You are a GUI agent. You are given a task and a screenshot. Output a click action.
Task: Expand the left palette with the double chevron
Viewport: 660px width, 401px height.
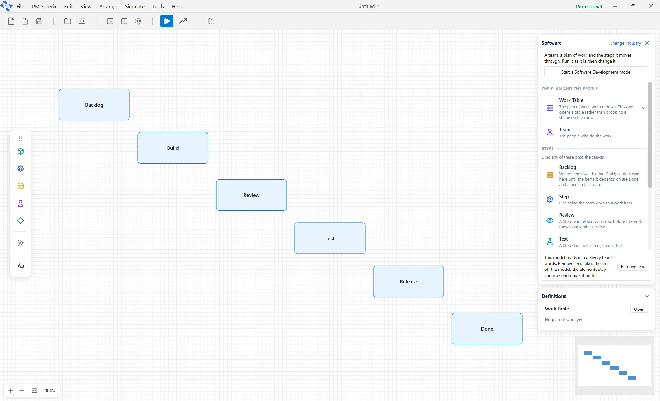tap(20, 243)
